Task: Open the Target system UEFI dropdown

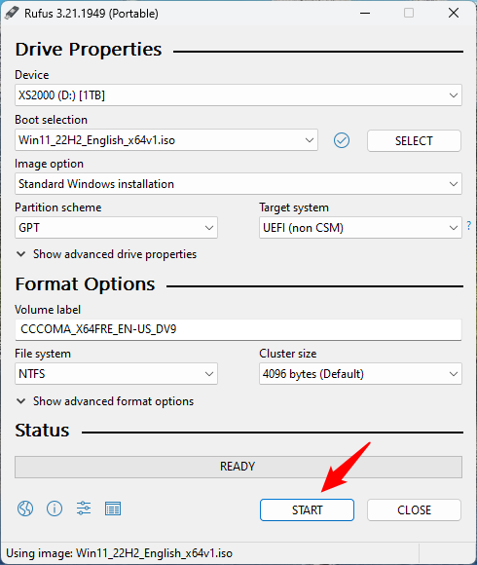Action: 360,228
